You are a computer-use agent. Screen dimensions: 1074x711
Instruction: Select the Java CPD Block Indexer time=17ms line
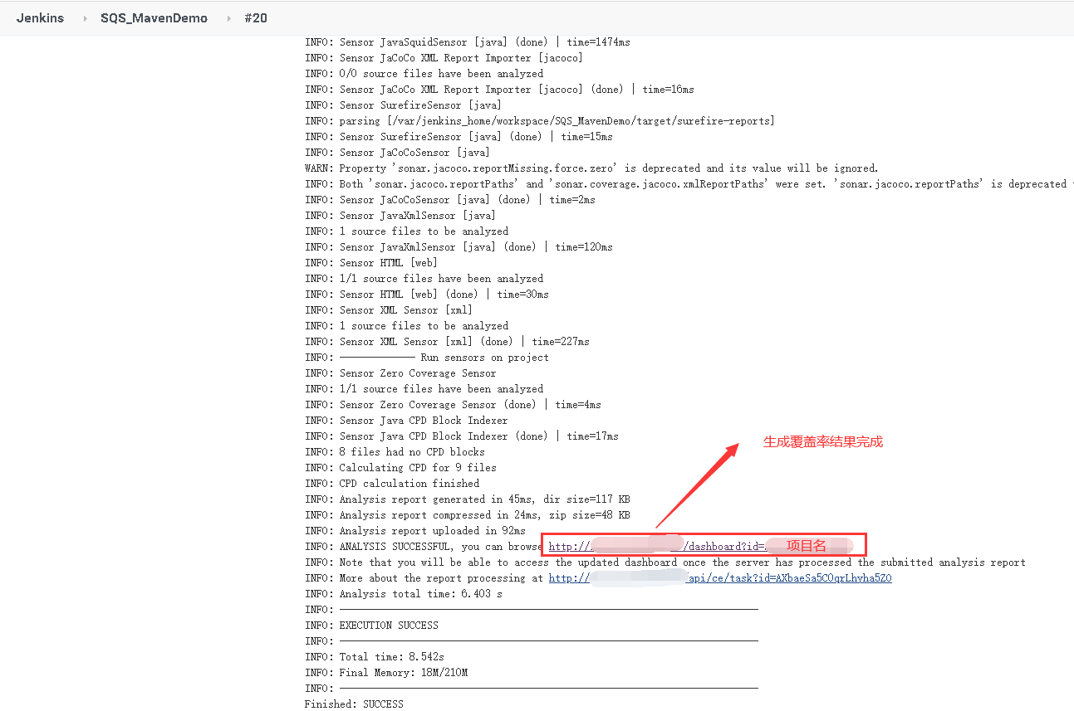pos(462,436)
